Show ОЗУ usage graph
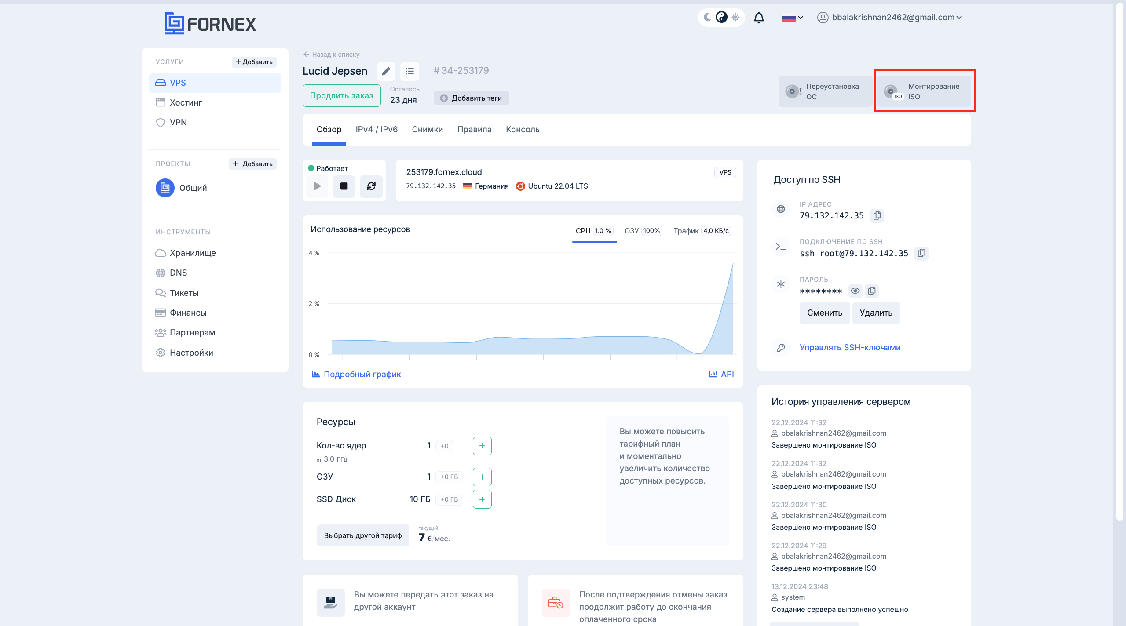Screen dimensions: 1126x626 643,231
